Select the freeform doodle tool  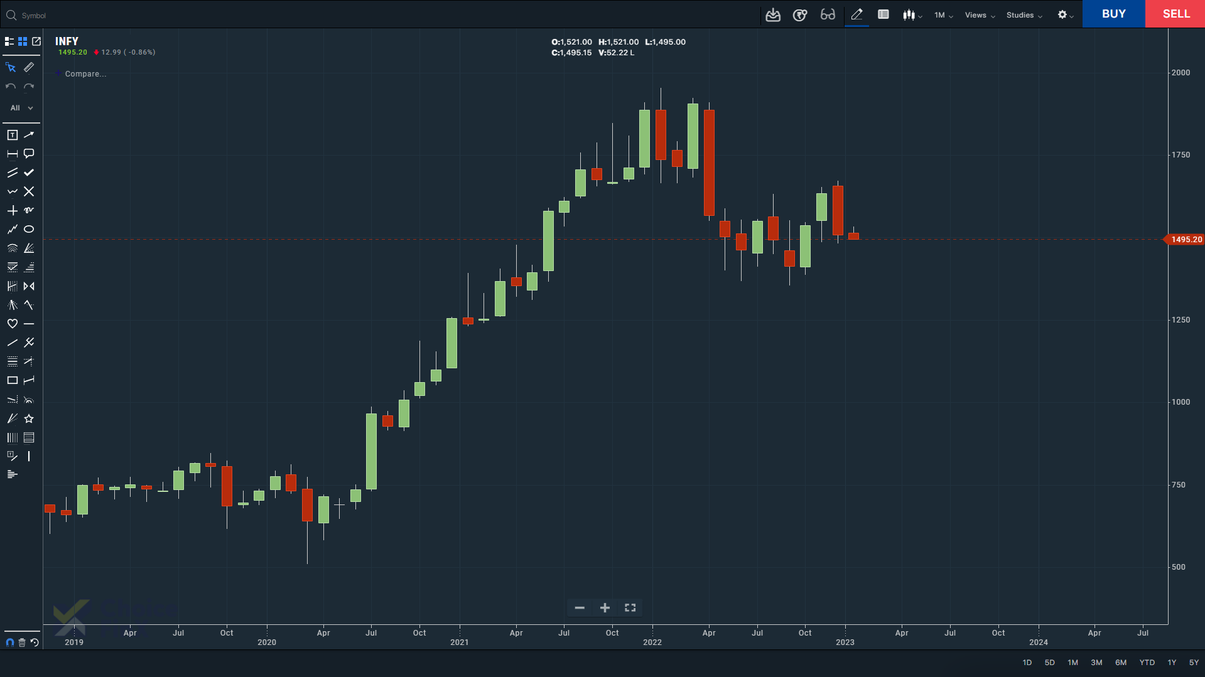pos(29,211)
